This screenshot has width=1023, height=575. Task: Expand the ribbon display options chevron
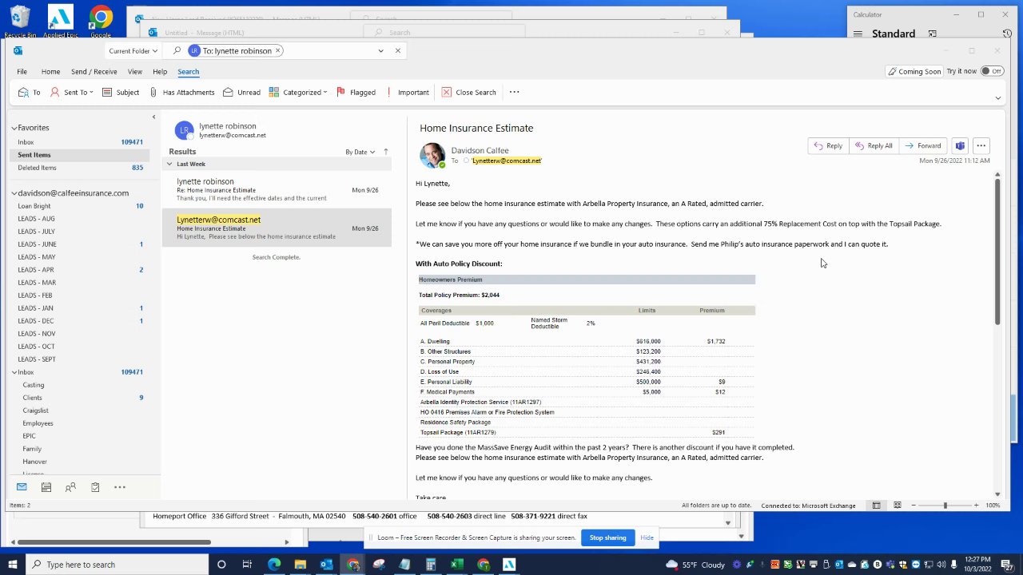(x=997, y=97)
